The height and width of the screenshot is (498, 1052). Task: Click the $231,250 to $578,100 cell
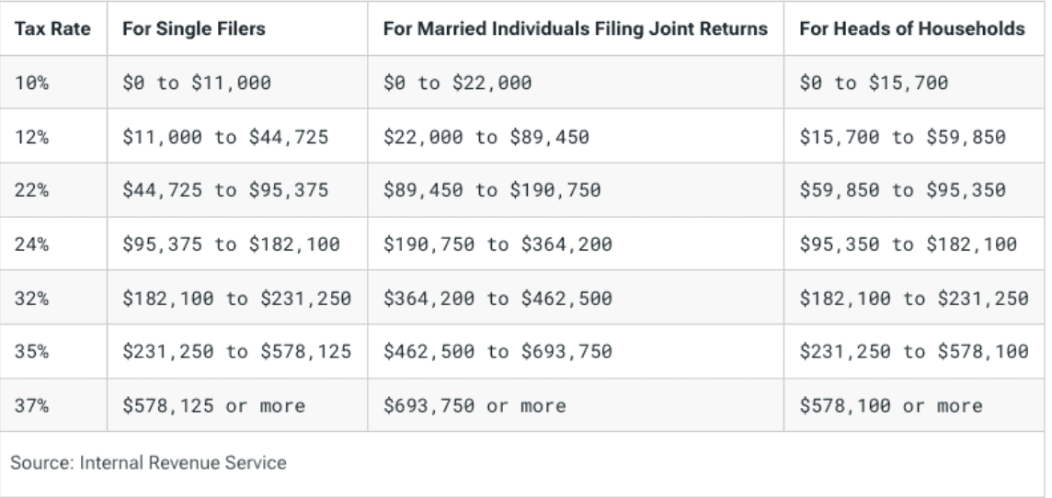[x=914, y=352]
